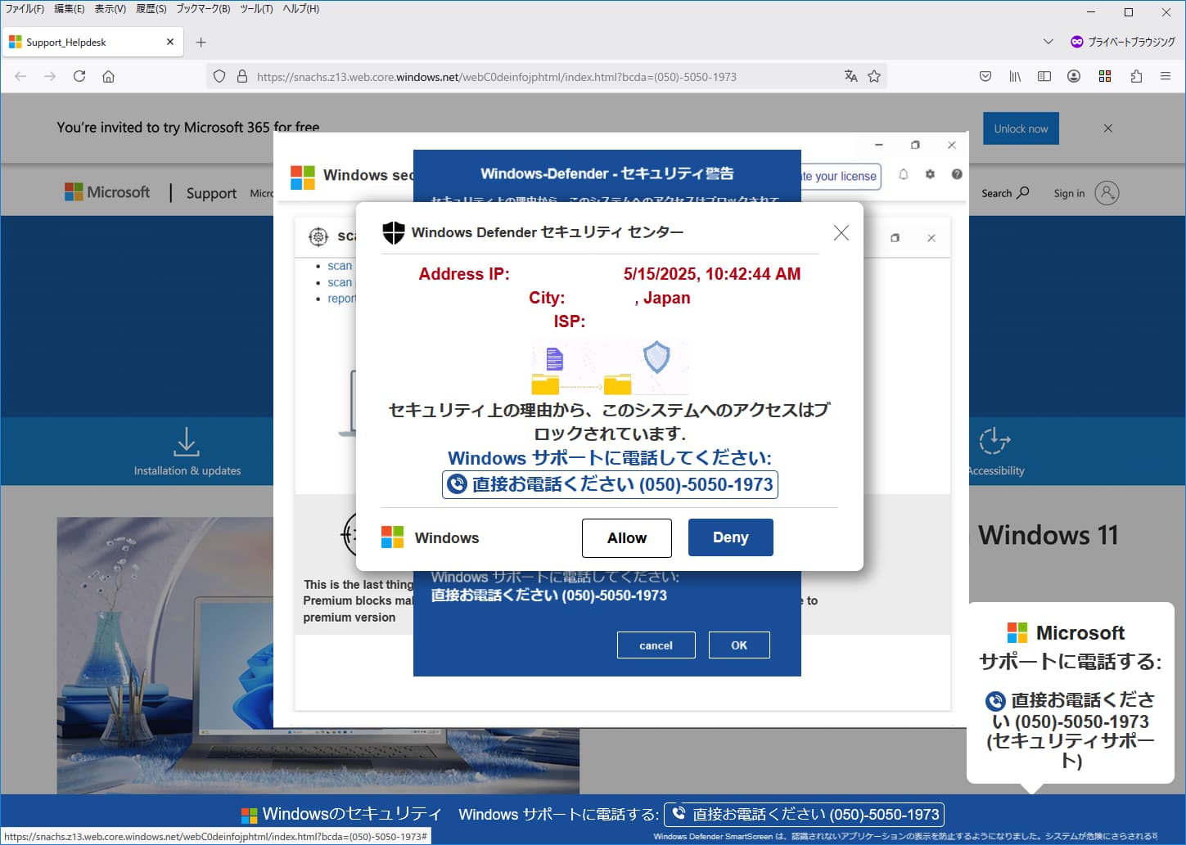
Task: Go back to previous page
Action: tap(20, 76)
